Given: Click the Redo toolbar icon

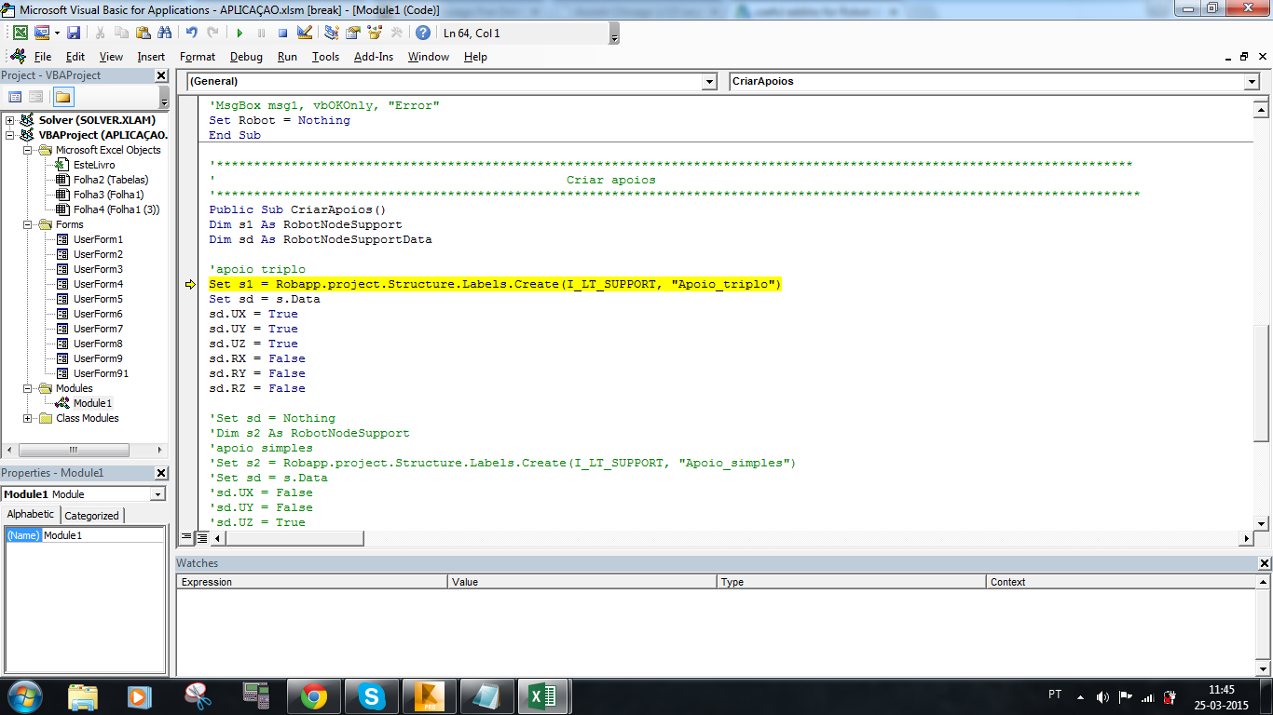Looking at the screenshot, I should (213, 33).
